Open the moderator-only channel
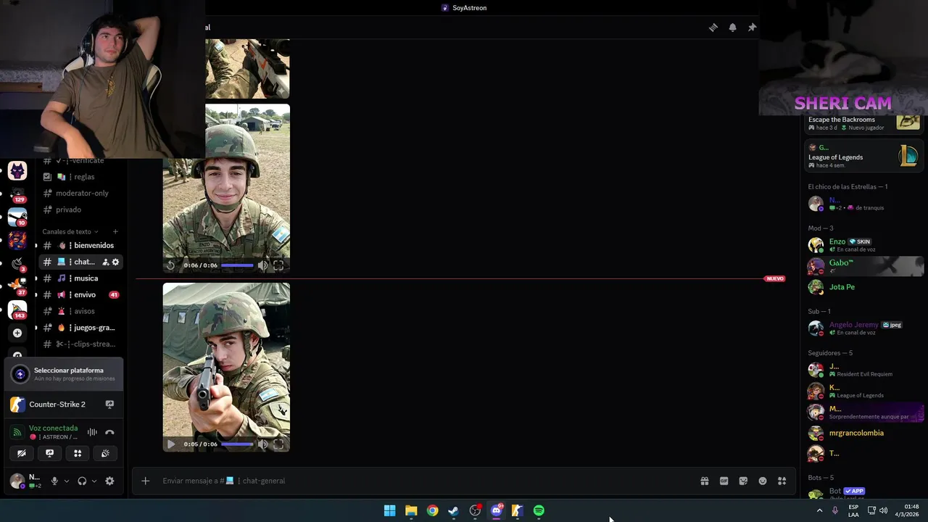This screenshot has height=522, width=928. [x=80, y=194]
